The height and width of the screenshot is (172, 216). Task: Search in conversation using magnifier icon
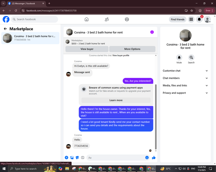pyautogui.click(x=191, y=58)
